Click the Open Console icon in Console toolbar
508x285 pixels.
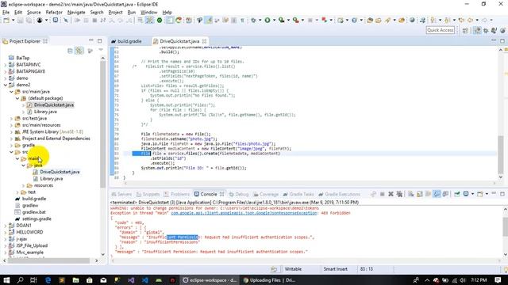tap(480, 194)
